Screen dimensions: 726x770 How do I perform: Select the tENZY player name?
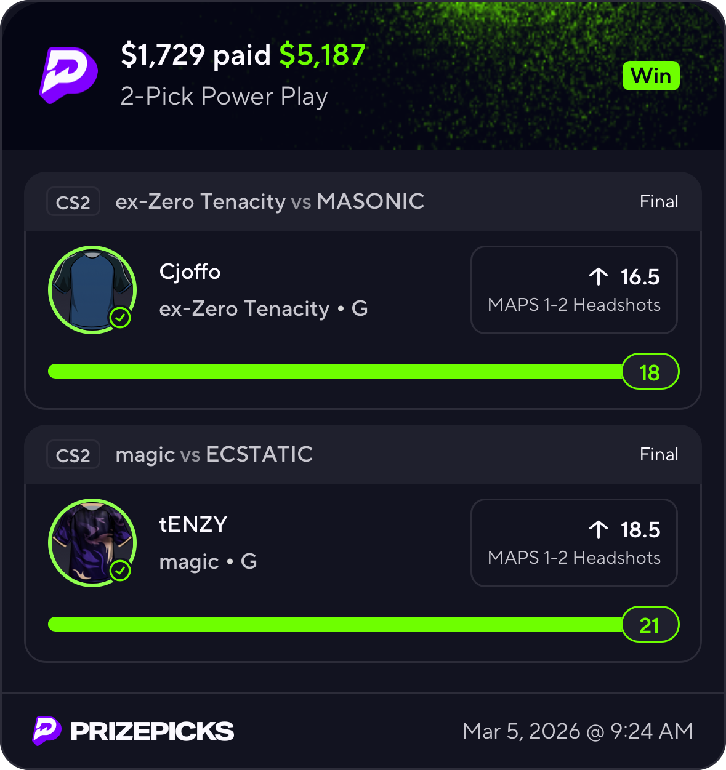pyautogui.click(x=193, y=524)
